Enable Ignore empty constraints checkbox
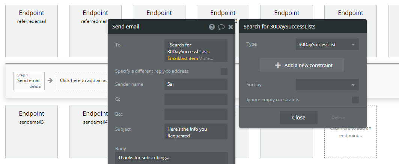399x164 pixels. pyautogui.click(x=355, y=100)
